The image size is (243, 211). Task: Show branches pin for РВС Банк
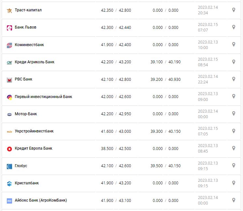click(x=234, y=79)
